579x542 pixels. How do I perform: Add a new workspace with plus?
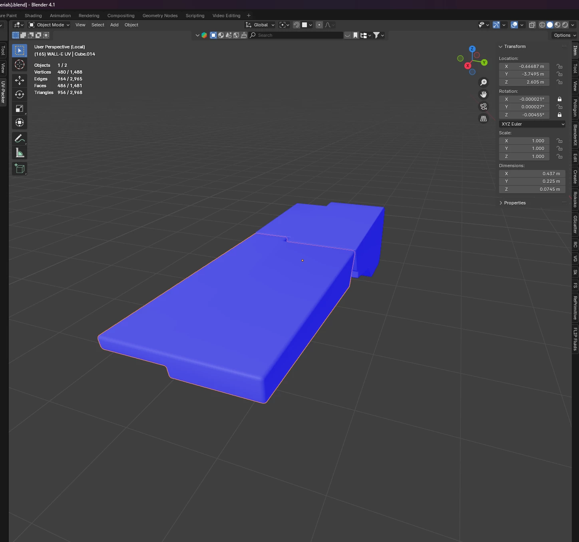pyautogui.click(x=249, y=16)
